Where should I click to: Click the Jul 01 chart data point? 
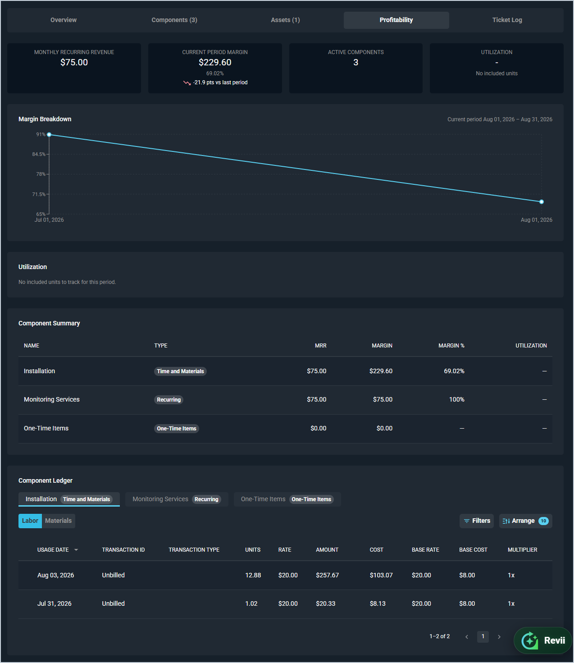pyautogui.click(x=49, y=135)
